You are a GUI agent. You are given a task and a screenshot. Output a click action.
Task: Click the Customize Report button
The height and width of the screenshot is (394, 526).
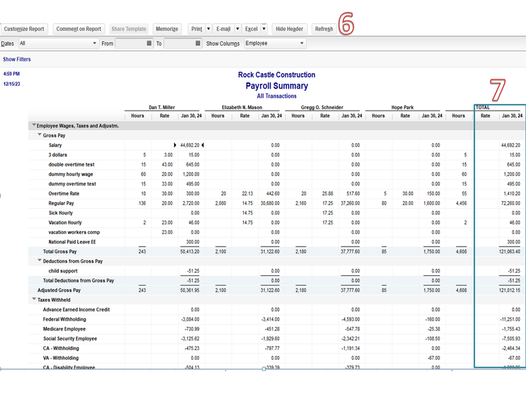click(24, 29)
